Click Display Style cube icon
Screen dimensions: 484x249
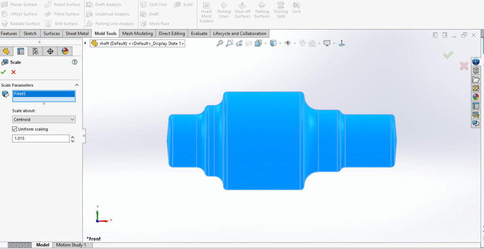click(x=273, y=43)
